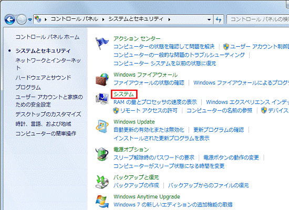Open address bar history dropdown
This screenshot has width=289, height=210.
[x=209, y=19]
